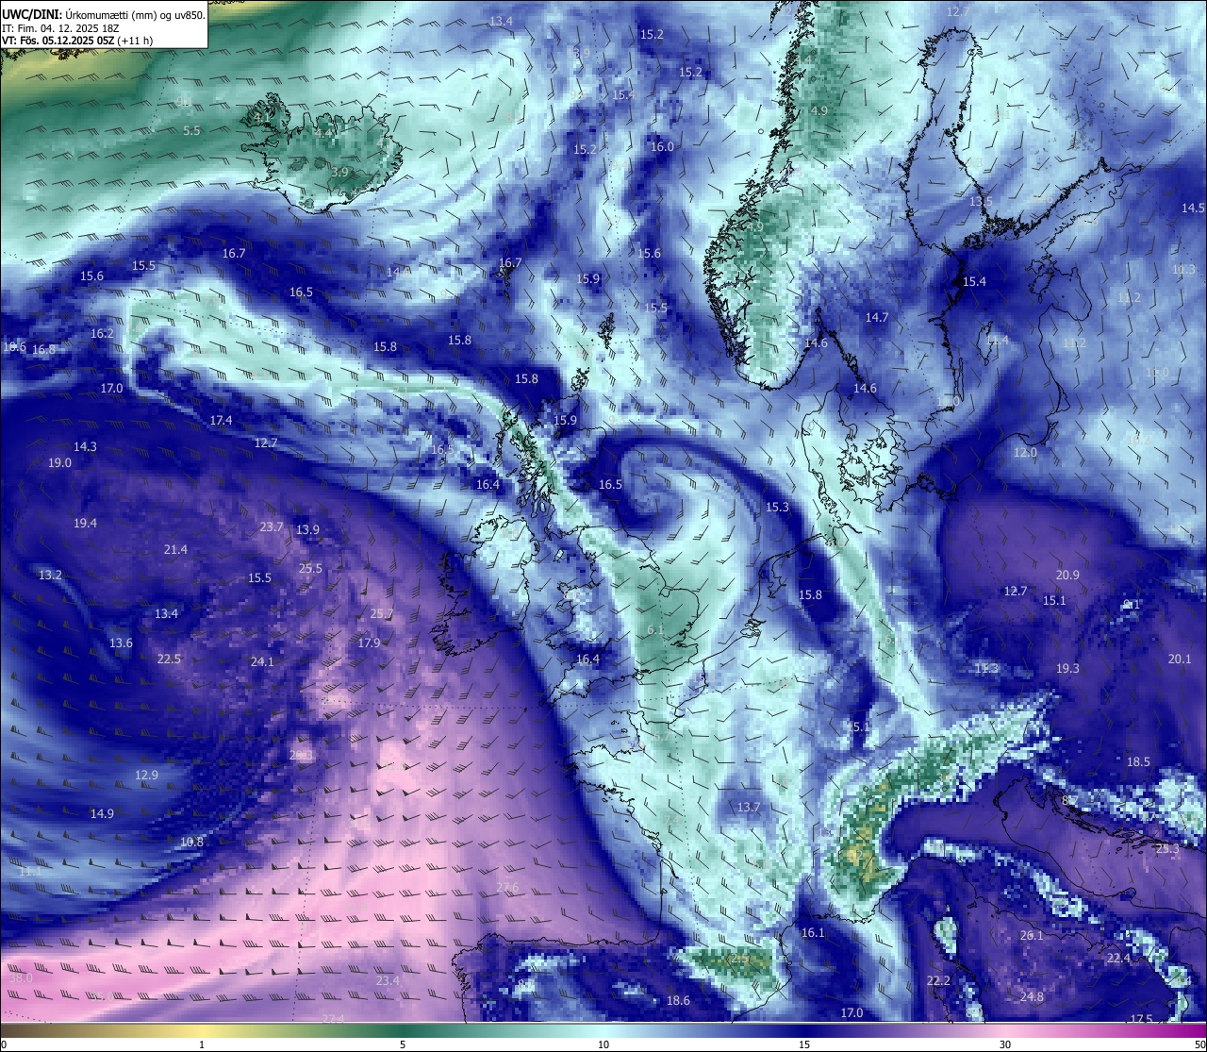Click the value 14.3 above 19.0
This screenshot has width=1207, height=1052.
85,447
